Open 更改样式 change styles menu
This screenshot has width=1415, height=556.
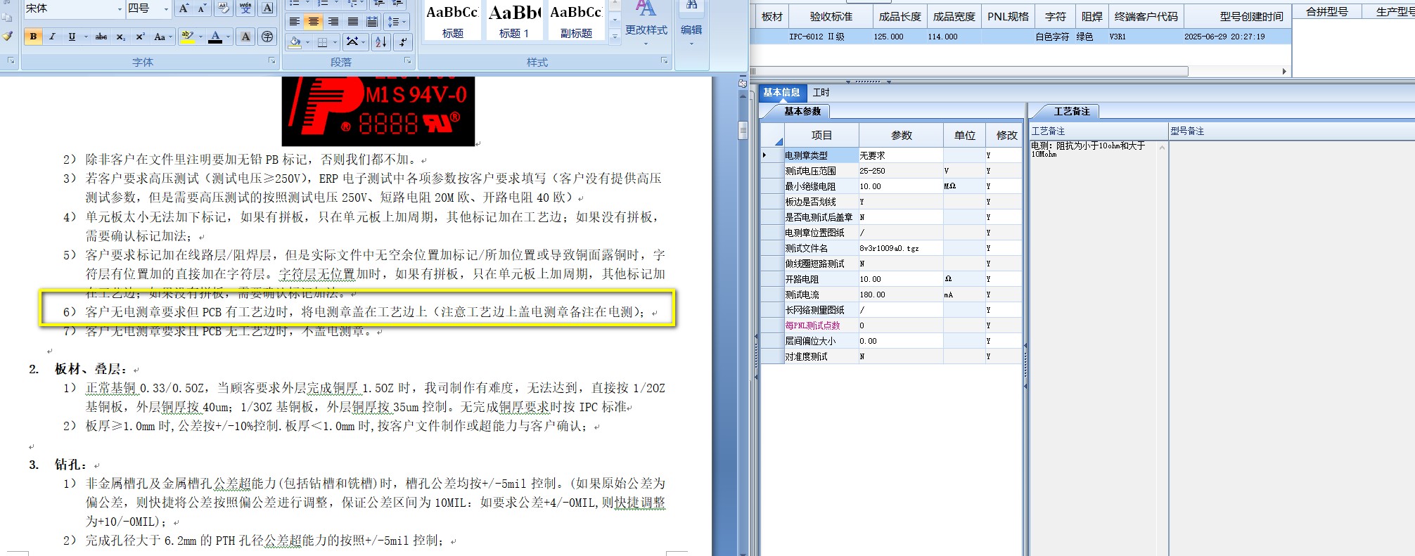646,23
